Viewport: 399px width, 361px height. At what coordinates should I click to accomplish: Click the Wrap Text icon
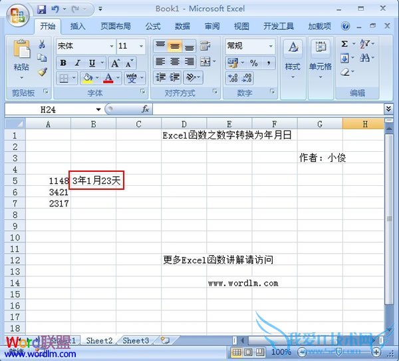205,46
